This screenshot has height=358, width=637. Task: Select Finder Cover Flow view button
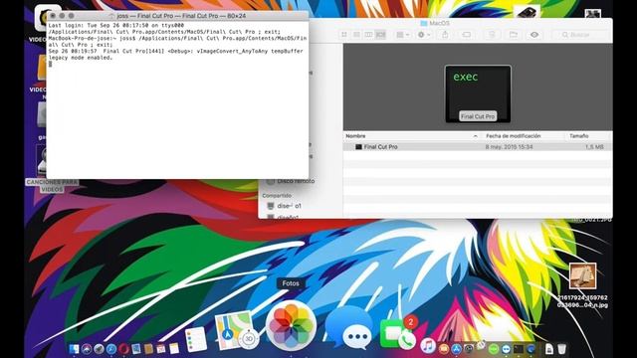pyautogui.click(x=380, y=35)
